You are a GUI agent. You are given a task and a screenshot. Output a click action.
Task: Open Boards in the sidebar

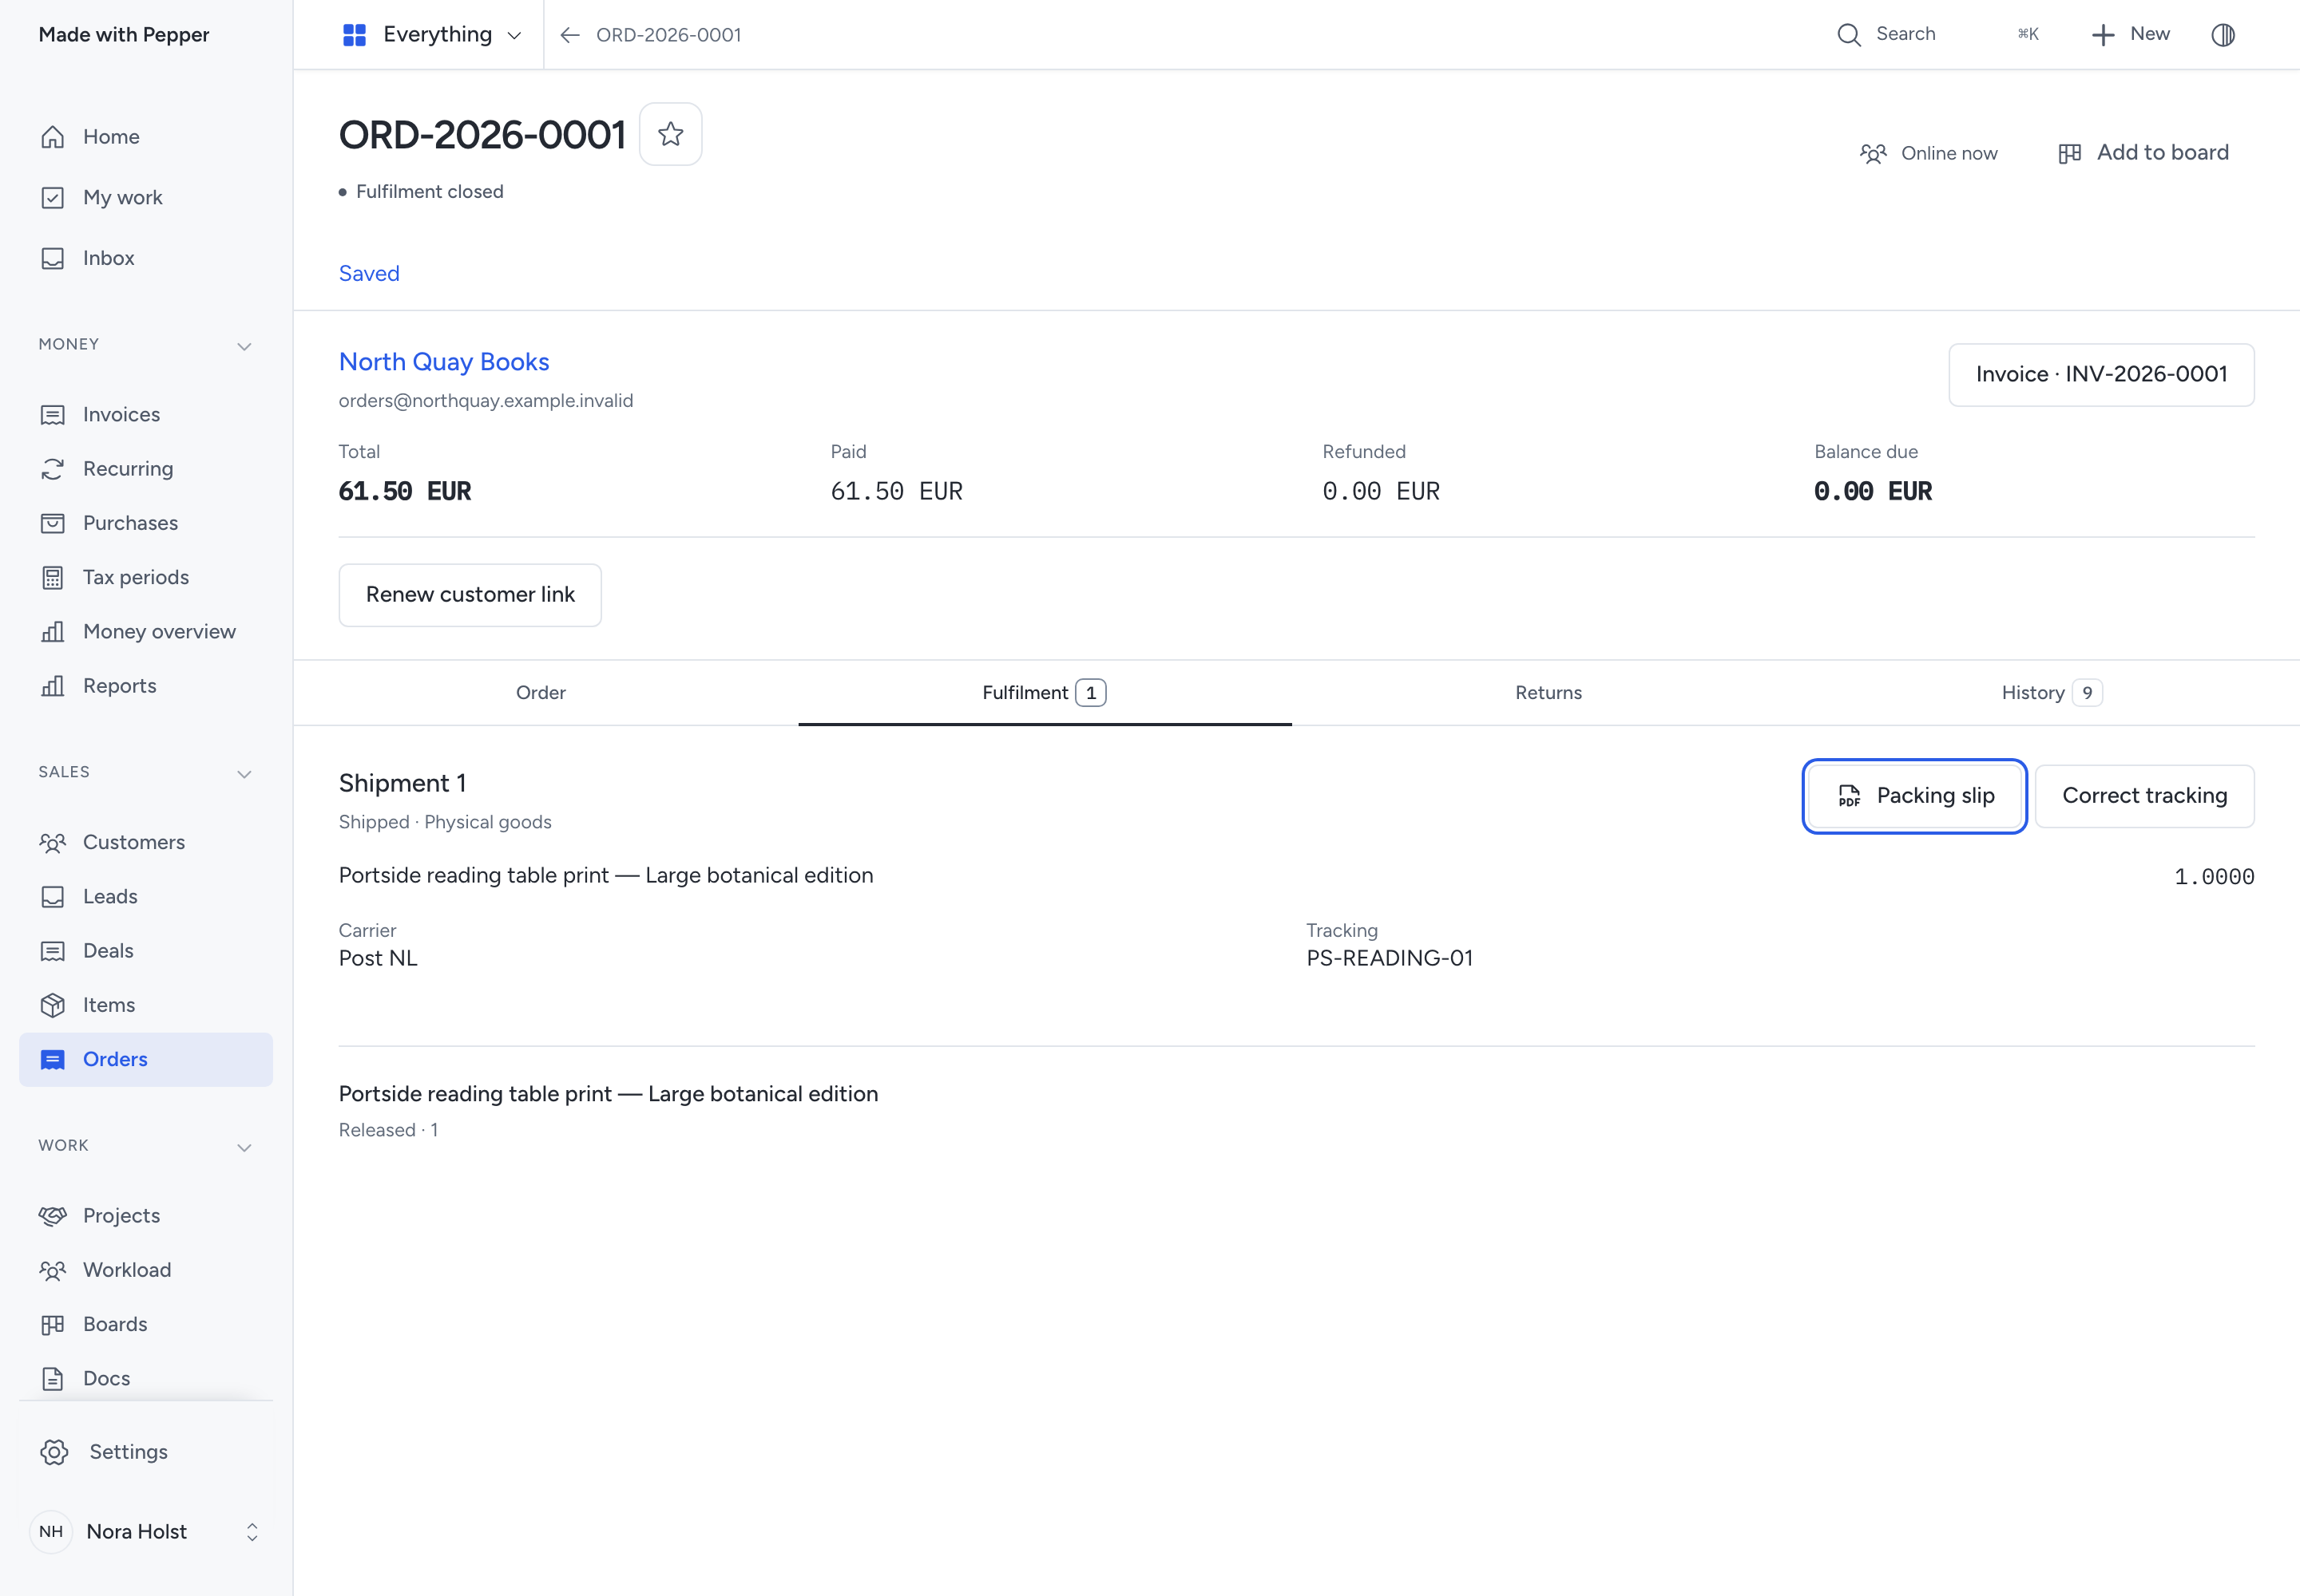click(x=145, y=1324)
